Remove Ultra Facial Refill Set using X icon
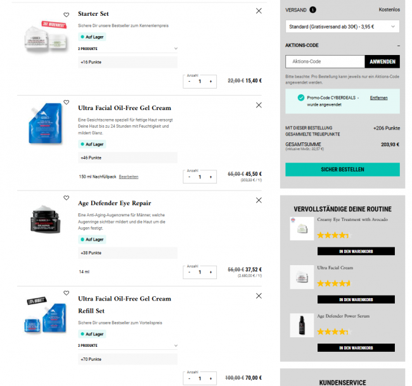412x386 pixels. pos(259,296)
